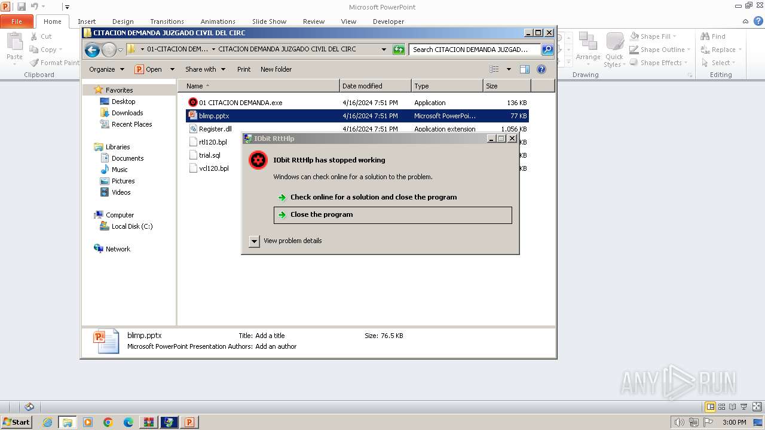Switch to Slide Sorter view icon
The height and width of the screenshot is (430, 765).
tap(722, 407)
